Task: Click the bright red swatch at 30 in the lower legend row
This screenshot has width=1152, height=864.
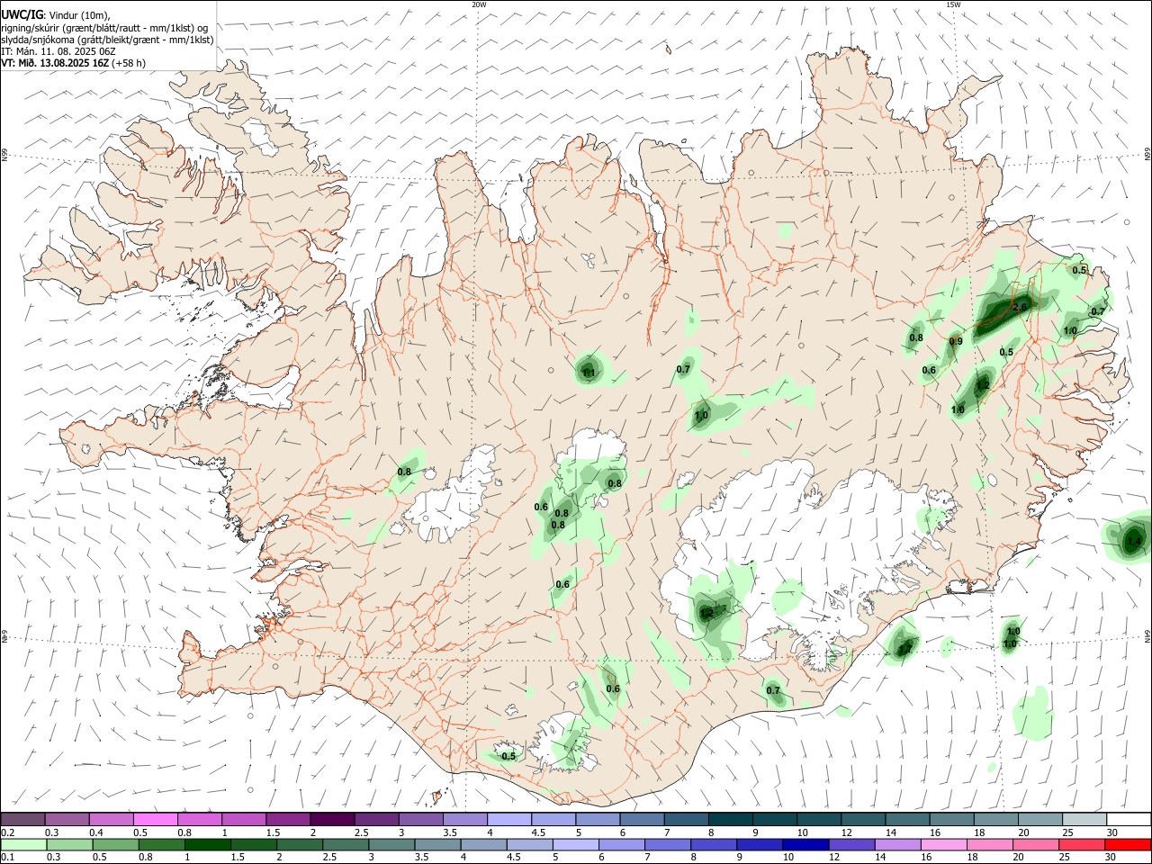Action: (1128, 844)
